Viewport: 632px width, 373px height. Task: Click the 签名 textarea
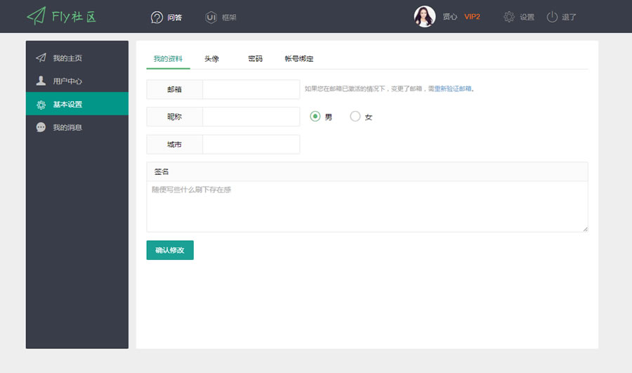(x=367, y=207)
